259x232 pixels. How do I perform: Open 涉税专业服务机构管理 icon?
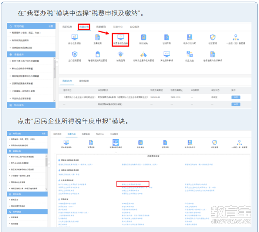coord(144,54)
